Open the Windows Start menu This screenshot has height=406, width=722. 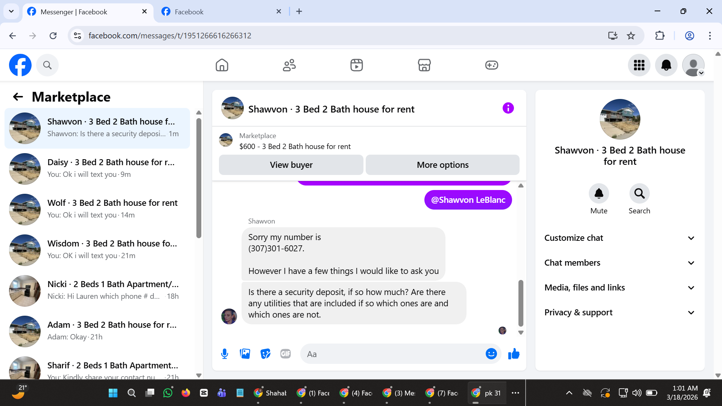(x=113, y=393)
